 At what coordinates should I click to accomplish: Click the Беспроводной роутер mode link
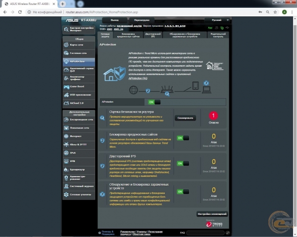129,26
